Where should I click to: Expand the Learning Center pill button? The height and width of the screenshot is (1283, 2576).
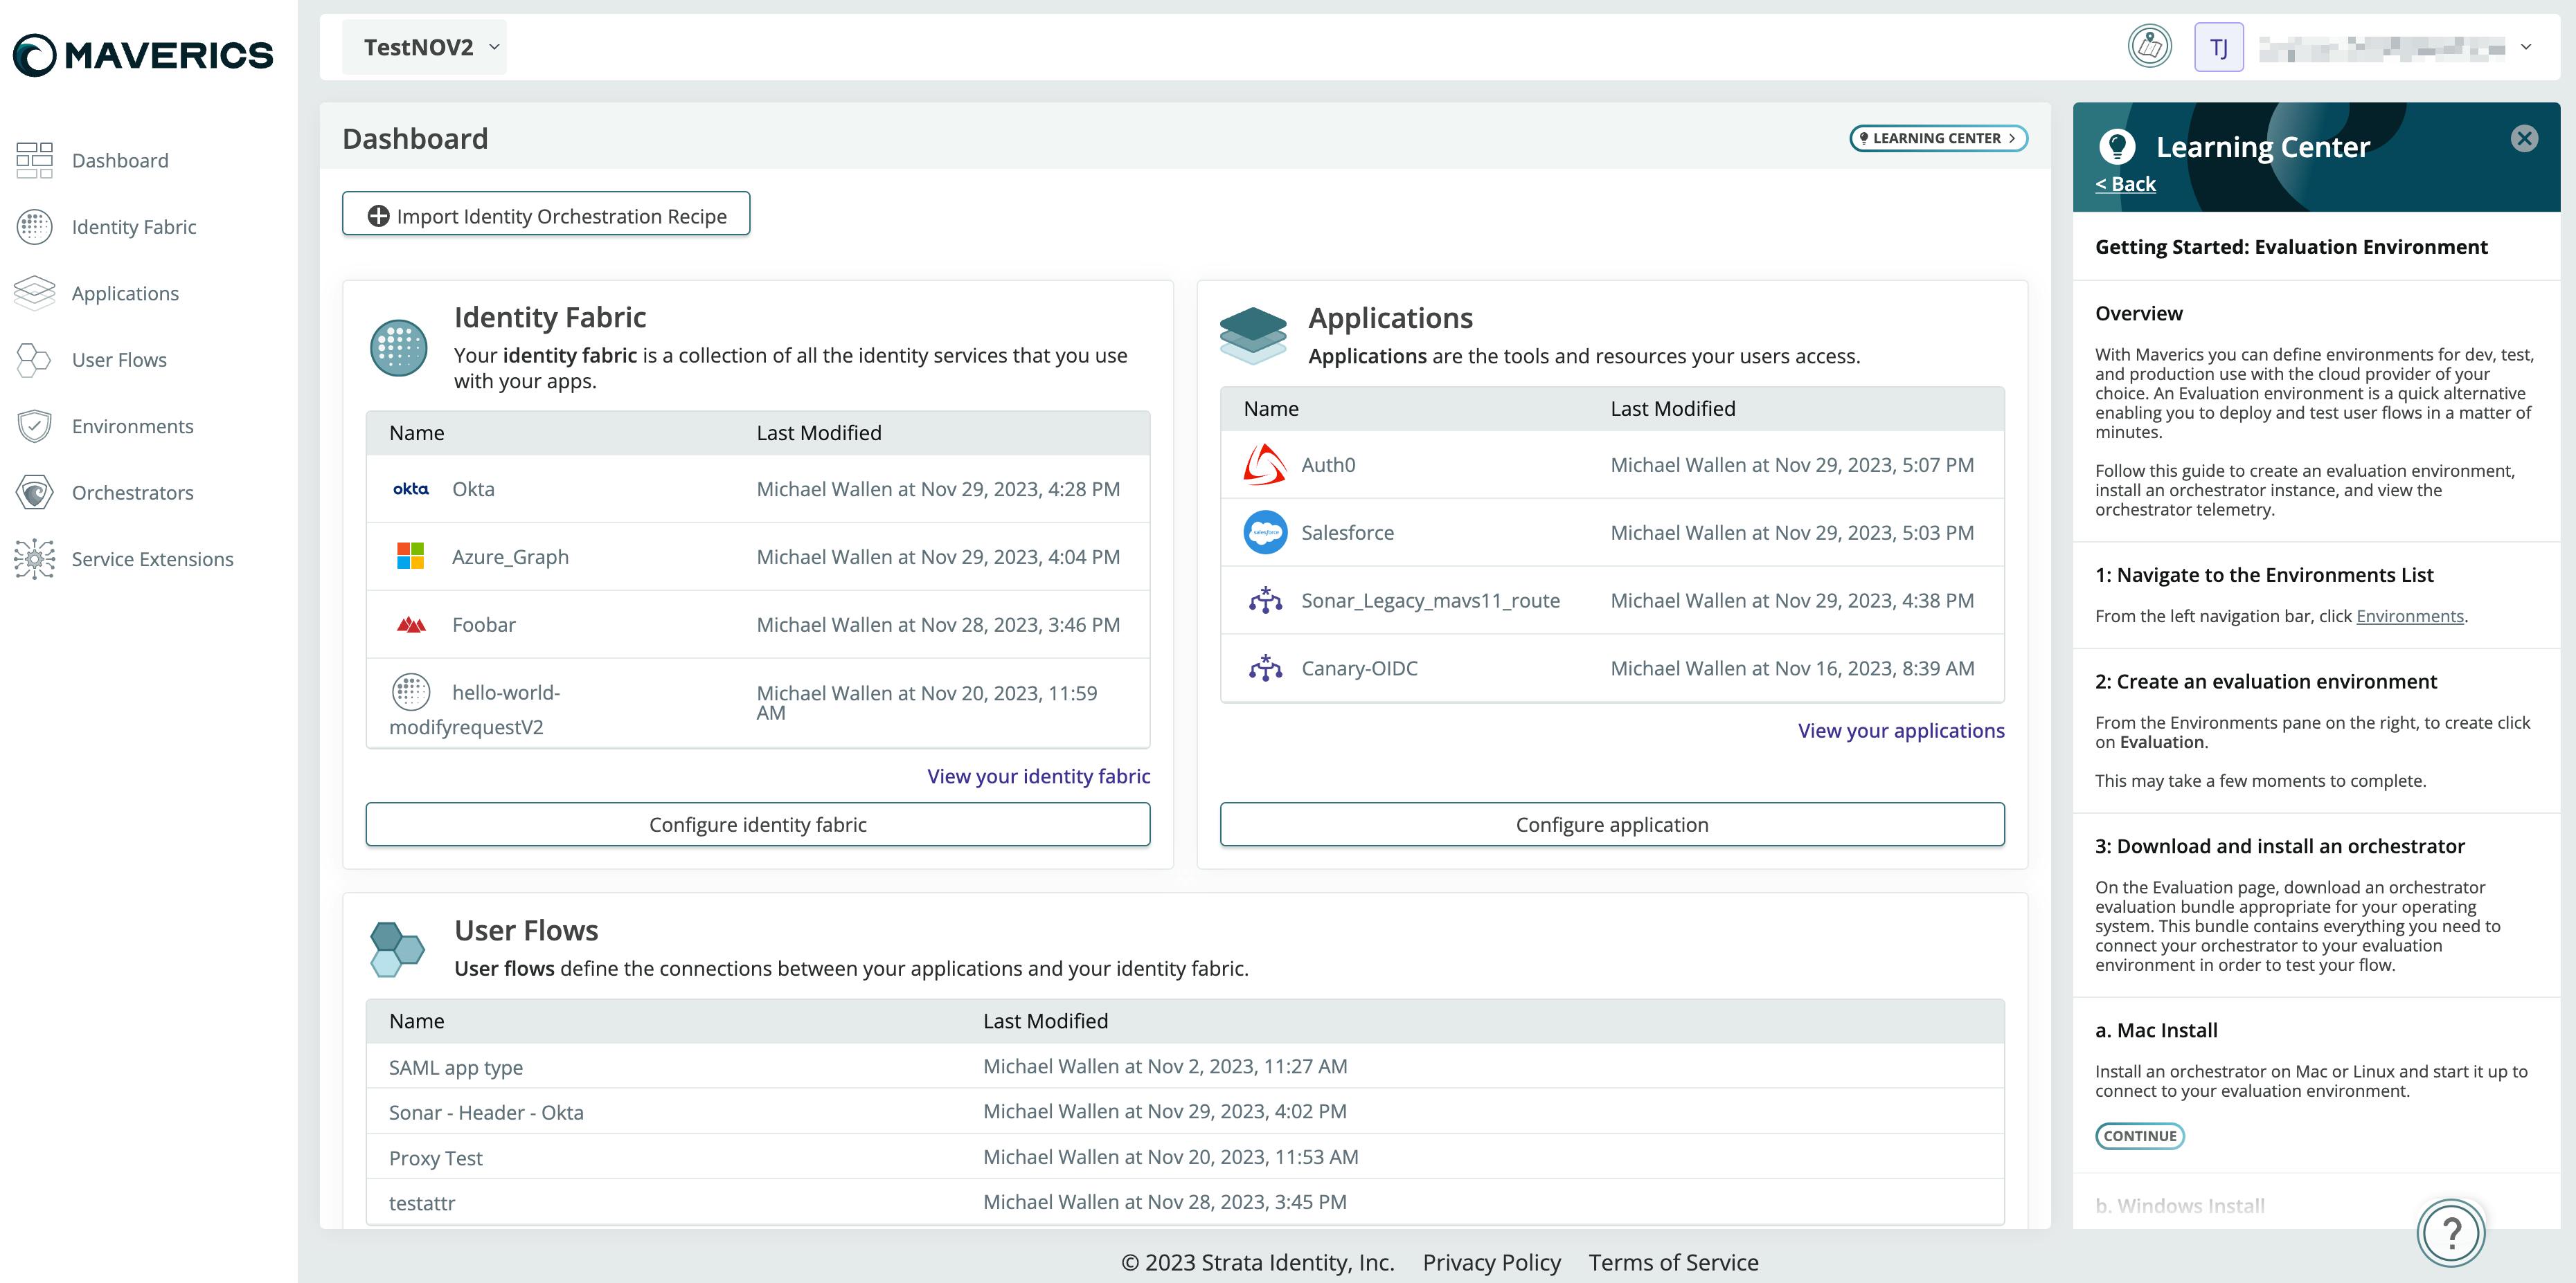click(x=1937, y=138)
